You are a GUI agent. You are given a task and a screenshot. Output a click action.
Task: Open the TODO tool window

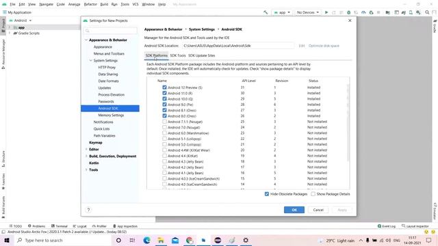coord(15,226)
